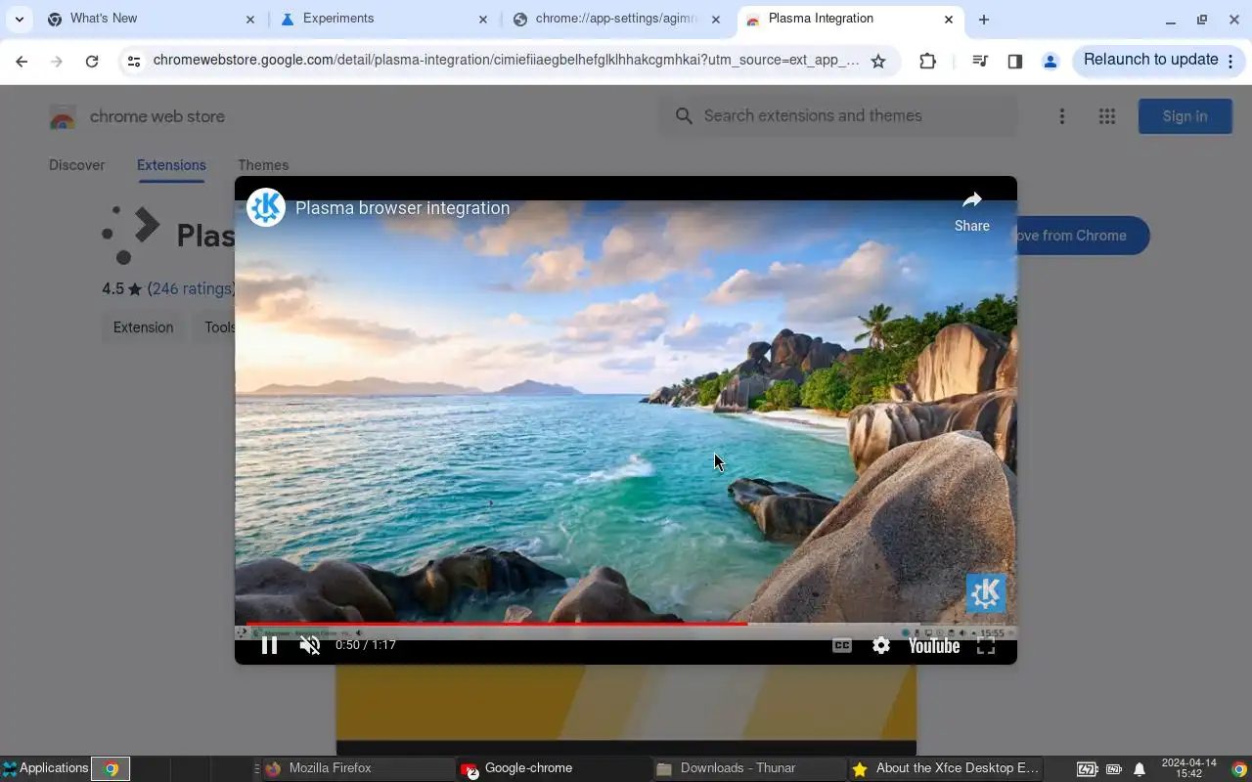Reload the current page
This screenshot has height=782, width=1252.
point(92,61)
